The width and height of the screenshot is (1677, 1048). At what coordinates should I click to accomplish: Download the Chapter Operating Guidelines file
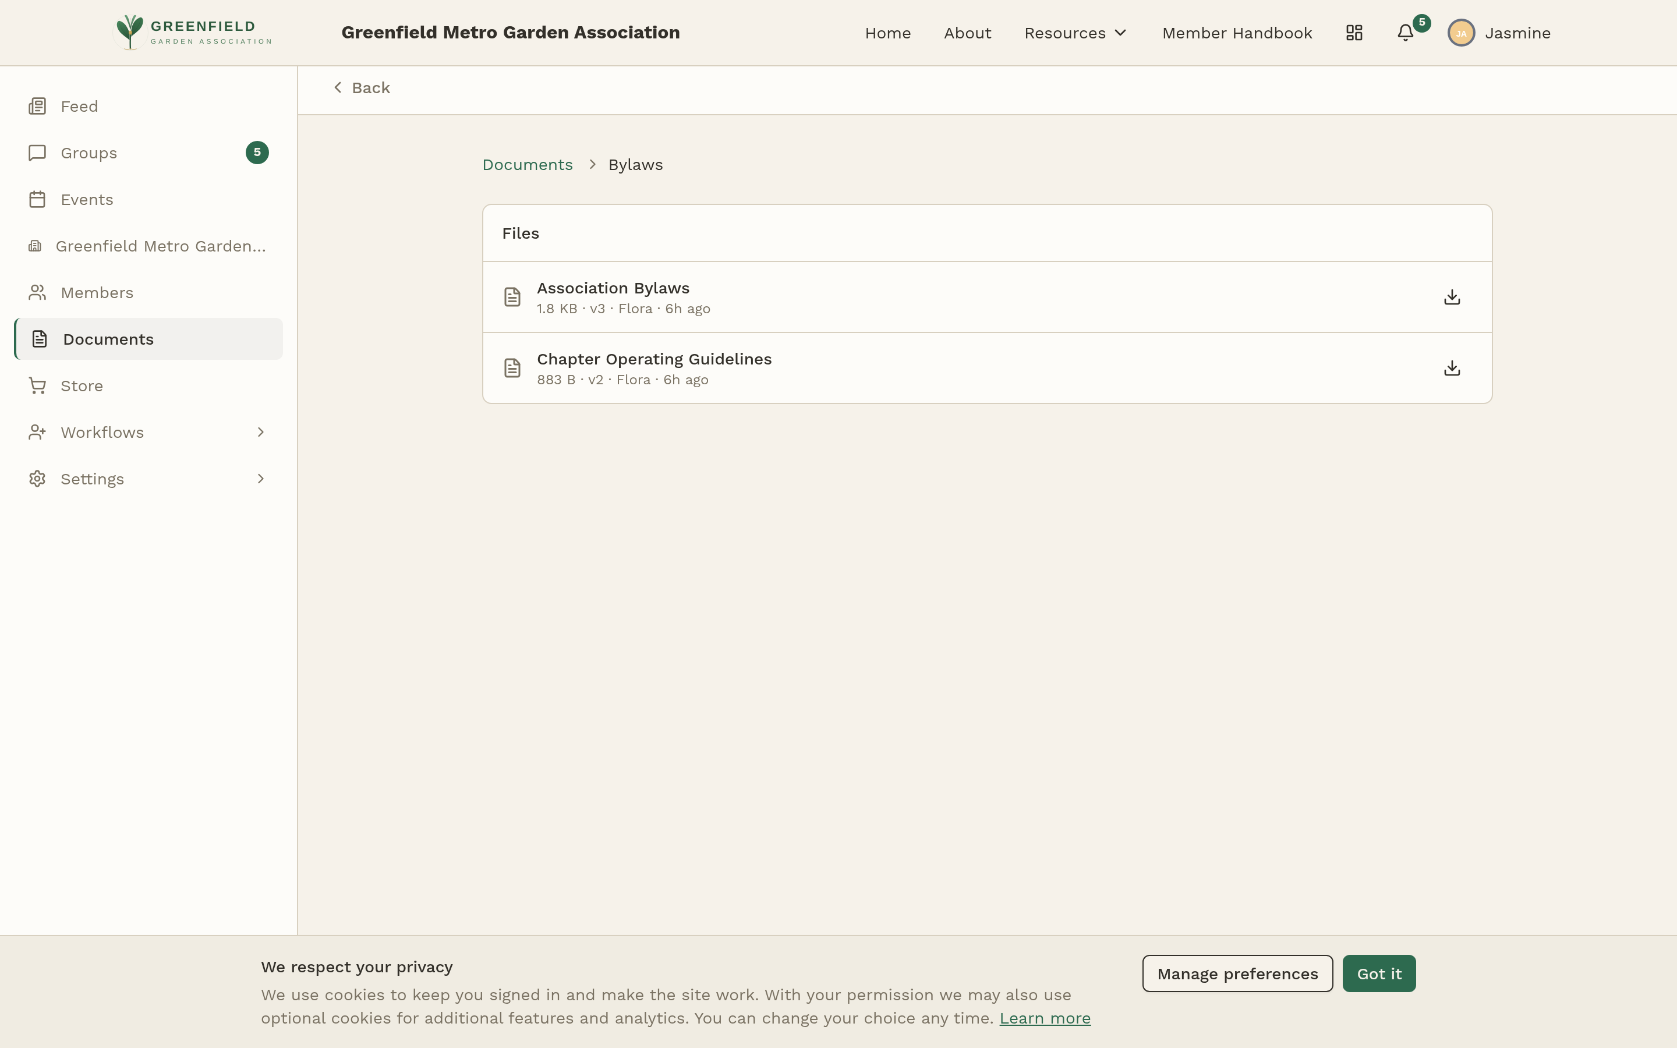pyautogui.click(x=1451, y=368)
